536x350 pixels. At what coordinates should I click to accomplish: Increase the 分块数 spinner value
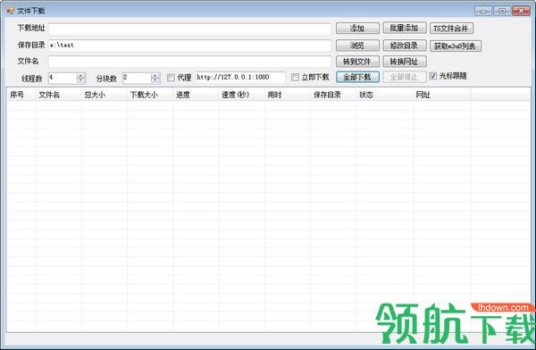coord(155,76)
